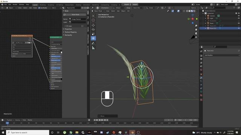Select Plane.002 row in outliner

[x=220, y=28]
